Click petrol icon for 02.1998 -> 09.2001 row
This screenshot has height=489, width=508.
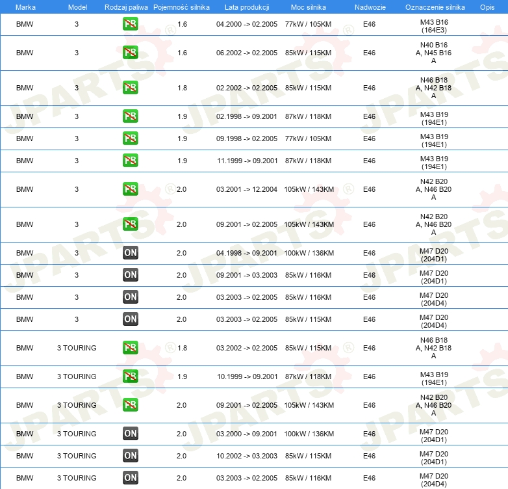pos(130,116)
